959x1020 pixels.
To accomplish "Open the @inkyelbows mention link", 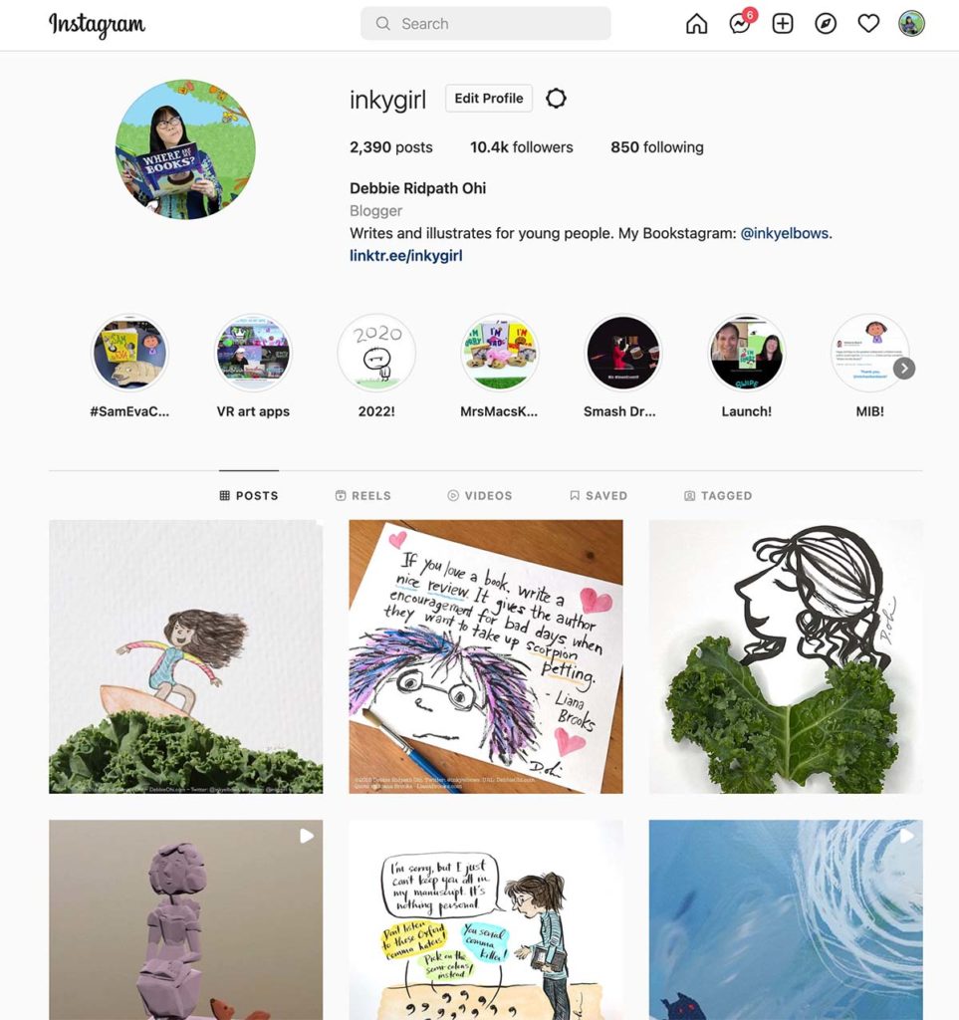I will pos(785,233).
